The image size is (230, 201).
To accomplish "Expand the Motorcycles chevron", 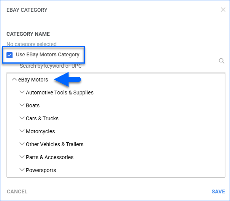I will point(22,131).
